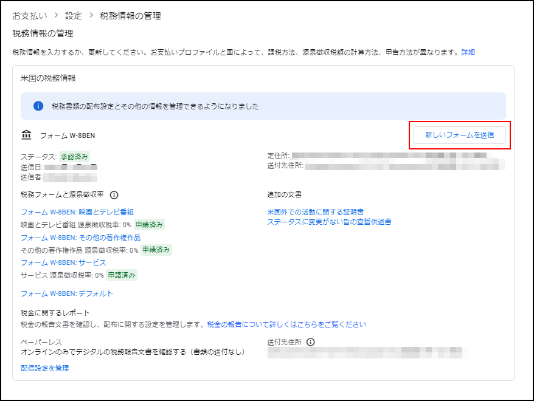534x401 pixels.
Task: Click the blue info icon in the banner
Action: [x=38, y=106]
